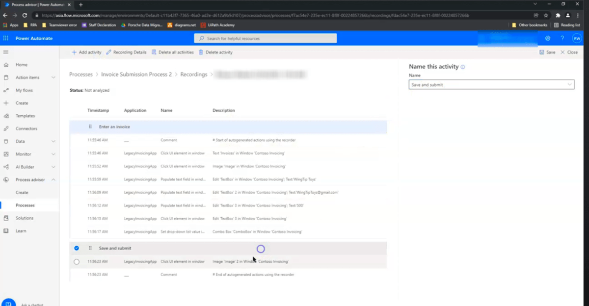The image size is (589, 306).
Task: Collapse the Process advisor section
Action: tap(53, 179)
